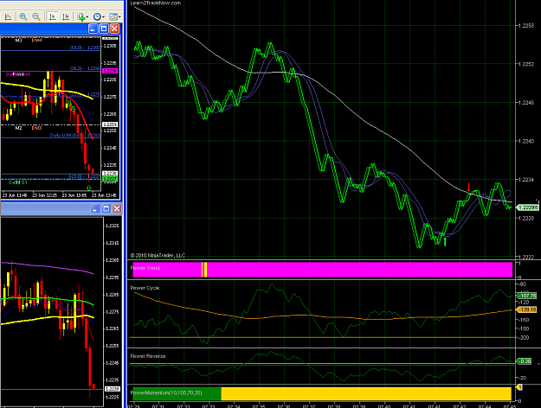
Task: Click the magenta price label in upper left chart
Action: (x=110, y=71)
